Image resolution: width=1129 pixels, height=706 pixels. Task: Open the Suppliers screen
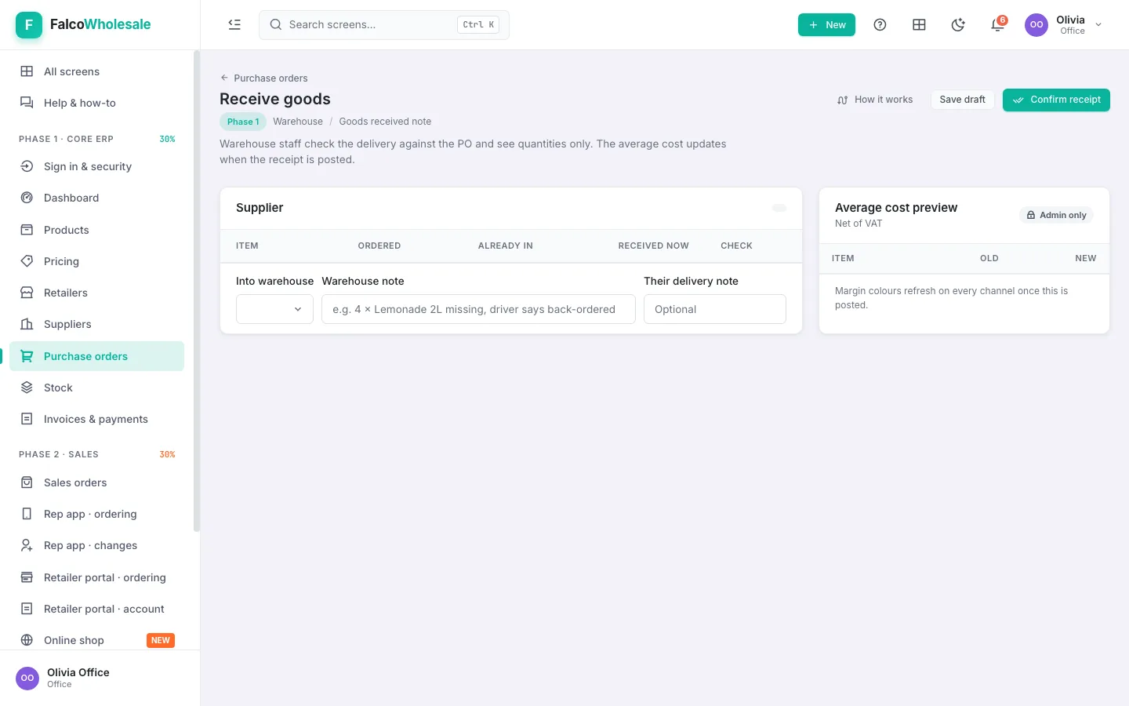coord(96,324)
